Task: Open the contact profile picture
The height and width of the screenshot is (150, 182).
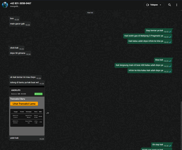Action: pyautogui.click(x=5, y=5)
